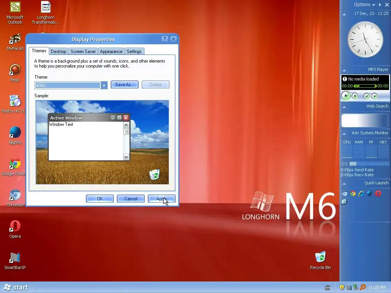The width and height of the screenshot is (391, 293).
Task: Switch to the Screen Saver tab
Action: tap(83, 52)
